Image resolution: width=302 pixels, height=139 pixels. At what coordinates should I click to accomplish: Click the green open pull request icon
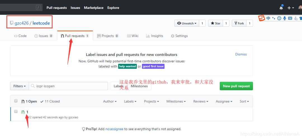[x=23, y=112]
